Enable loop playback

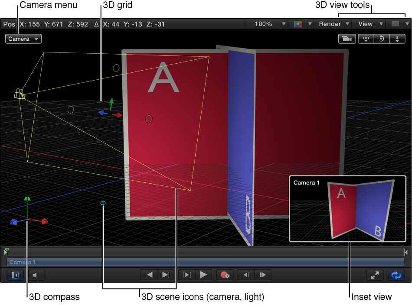(x=396, y=275)
